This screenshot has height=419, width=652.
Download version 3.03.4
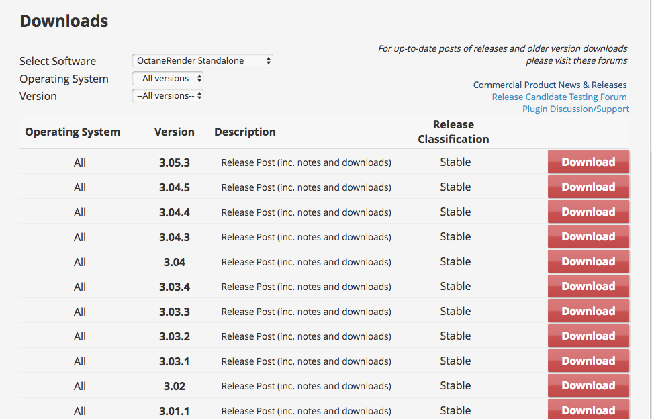[588, 287]
